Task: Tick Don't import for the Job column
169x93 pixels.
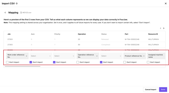Action: (7, 62)
